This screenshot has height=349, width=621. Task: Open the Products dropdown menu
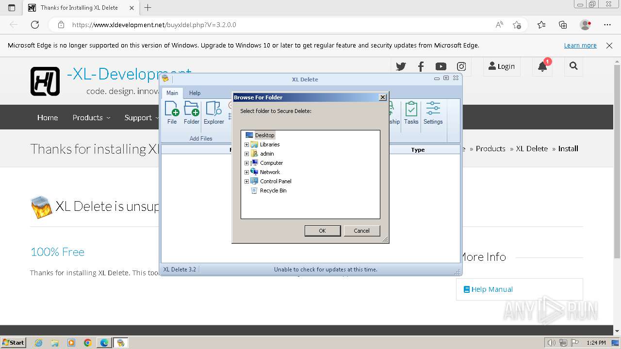click(x=91, y=117)
